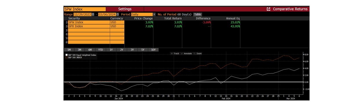Edit the 03/06/2024 end date field
The height and width of the screenshot is (106, 362).
108,14
